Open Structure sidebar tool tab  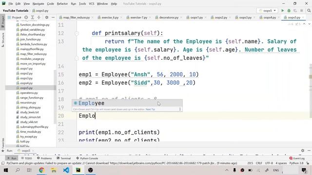[x=3, y=40]
